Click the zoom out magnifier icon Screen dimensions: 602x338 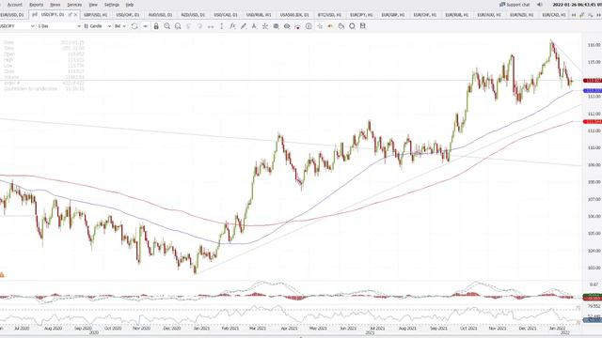[x=178, y=26]
